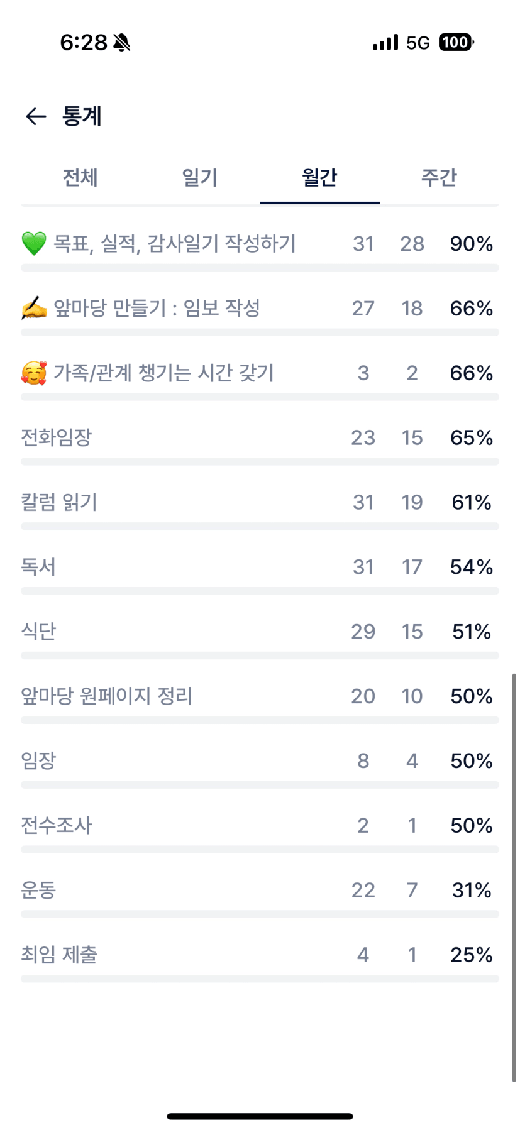The image size is (520, 1130).
Task: Select the 월간 tab
Action: 319,178
